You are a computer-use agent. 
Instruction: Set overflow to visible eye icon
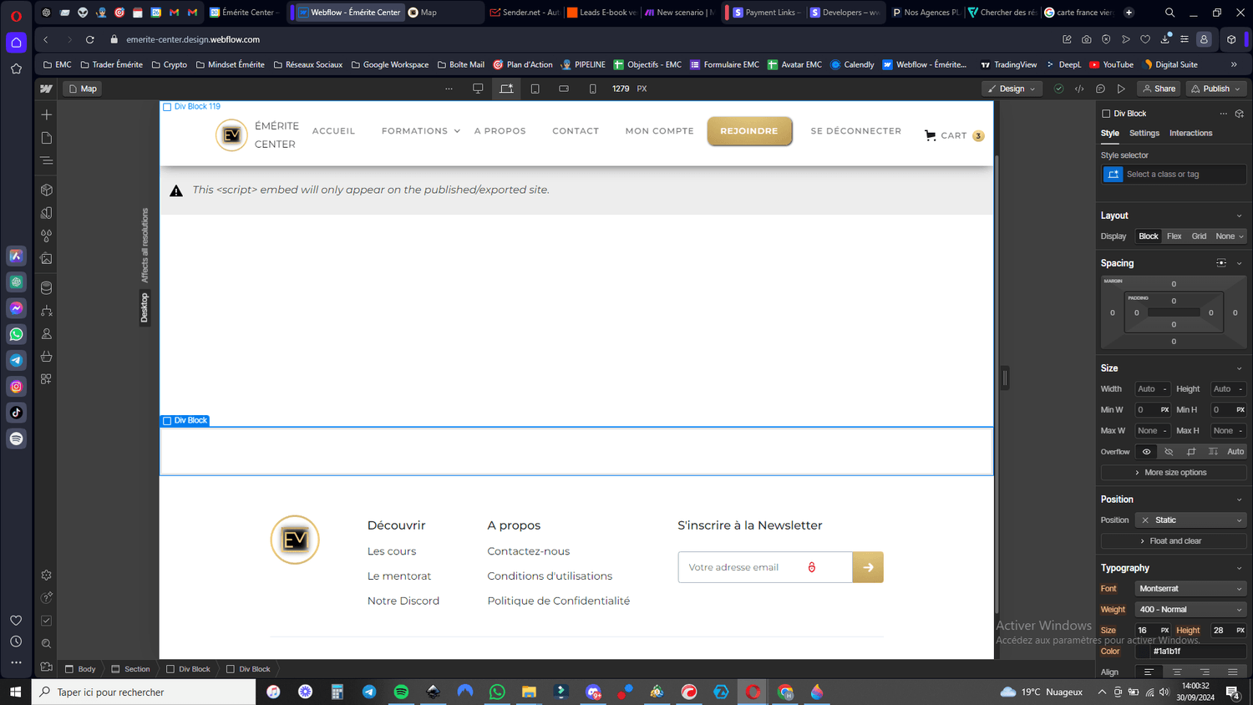(x=1146, y=452)
